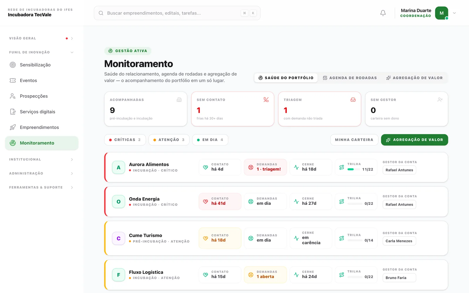This screenshot has width=469, height=293.
Task: Toggle the Em dia 4 filter chip
Action: 210,140
